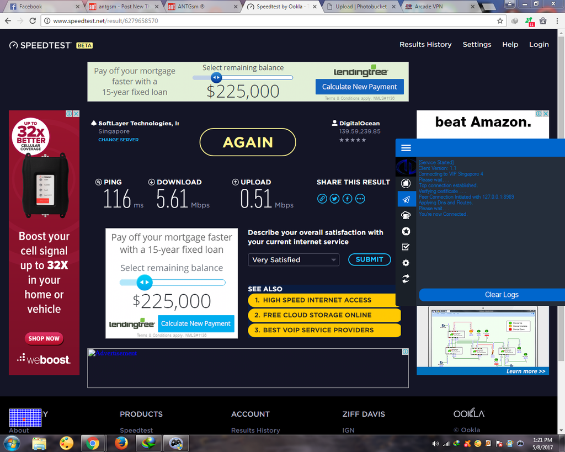565x452 pixels.
Task: Copy result link with chain icon
Action: (322, 199)
